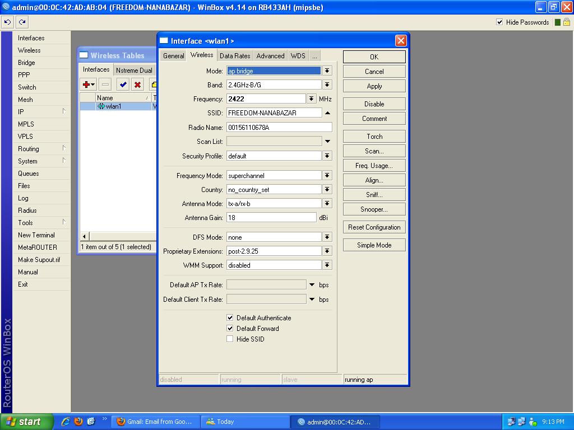The height and width of the screenshot is (430, 574).
Task: Switch to the WDS tab
Action: pyautogui.click(x=298, y=56)
